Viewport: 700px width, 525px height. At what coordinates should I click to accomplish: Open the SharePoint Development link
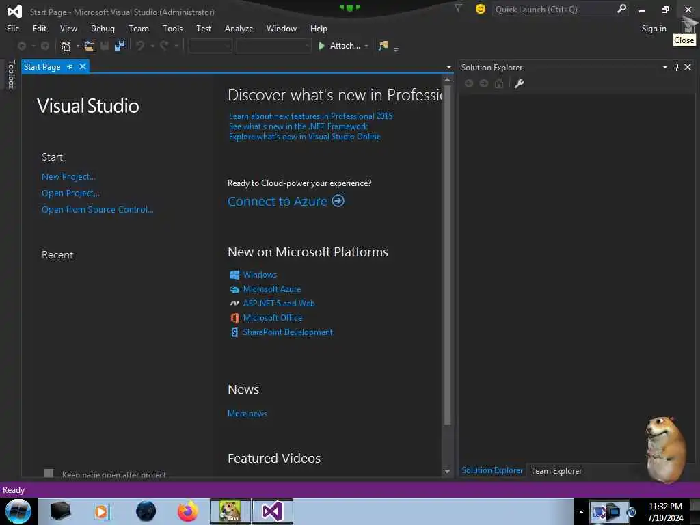coord(288,332)
